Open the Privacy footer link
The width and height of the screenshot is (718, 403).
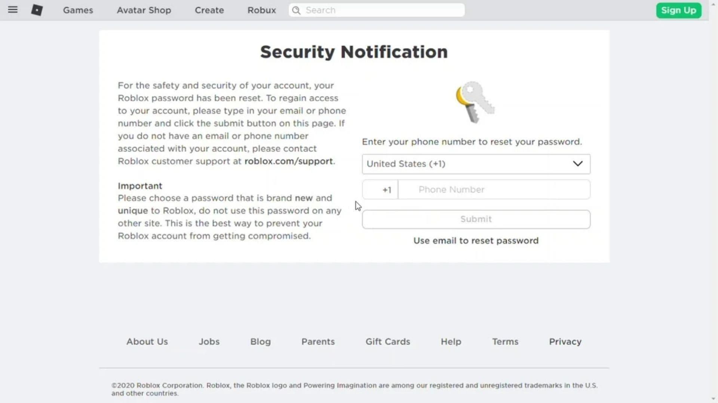tap(565, 341)
